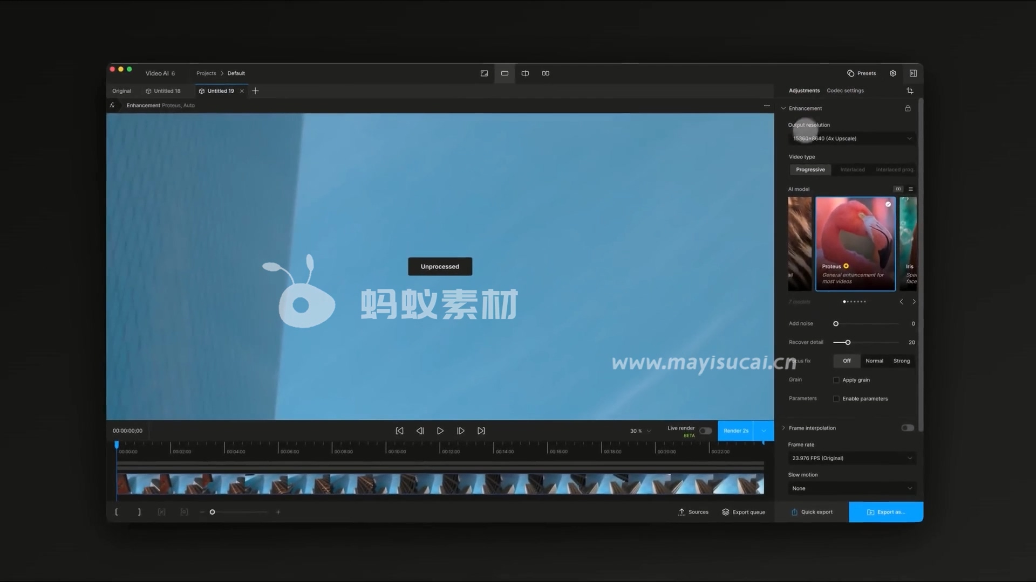Click the codec settings icon
This screenshot has width=1036, height=582.
[846, 89]
